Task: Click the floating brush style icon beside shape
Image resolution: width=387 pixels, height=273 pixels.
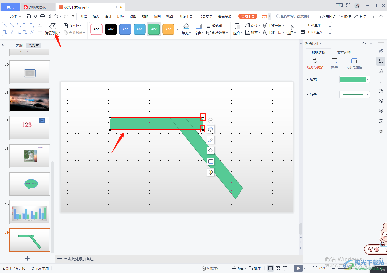Action: (x=211, y=140)
